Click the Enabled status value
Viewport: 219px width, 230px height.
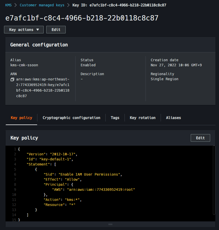coord(88,65)
